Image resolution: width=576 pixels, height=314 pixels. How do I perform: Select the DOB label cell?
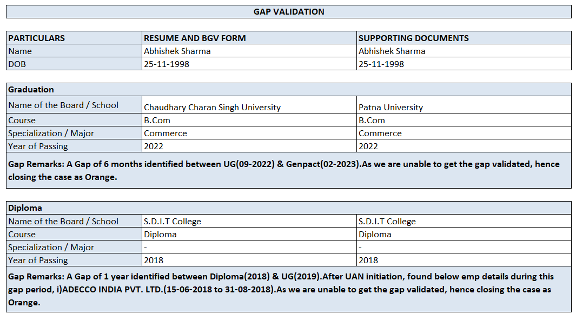pyautogui.click(x=17, y=64)
